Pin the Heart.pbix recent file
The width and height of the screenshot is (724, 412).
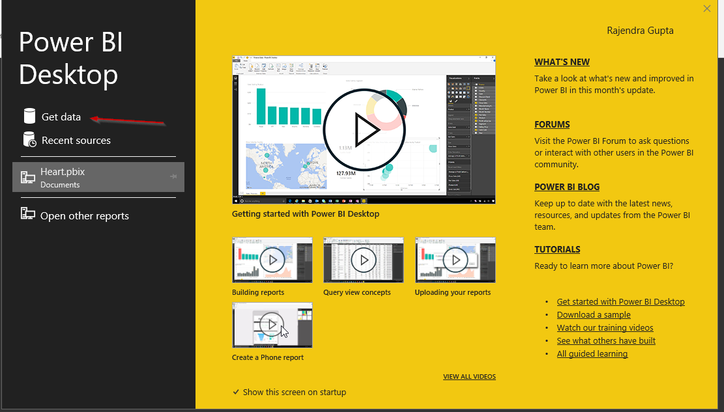174,176
